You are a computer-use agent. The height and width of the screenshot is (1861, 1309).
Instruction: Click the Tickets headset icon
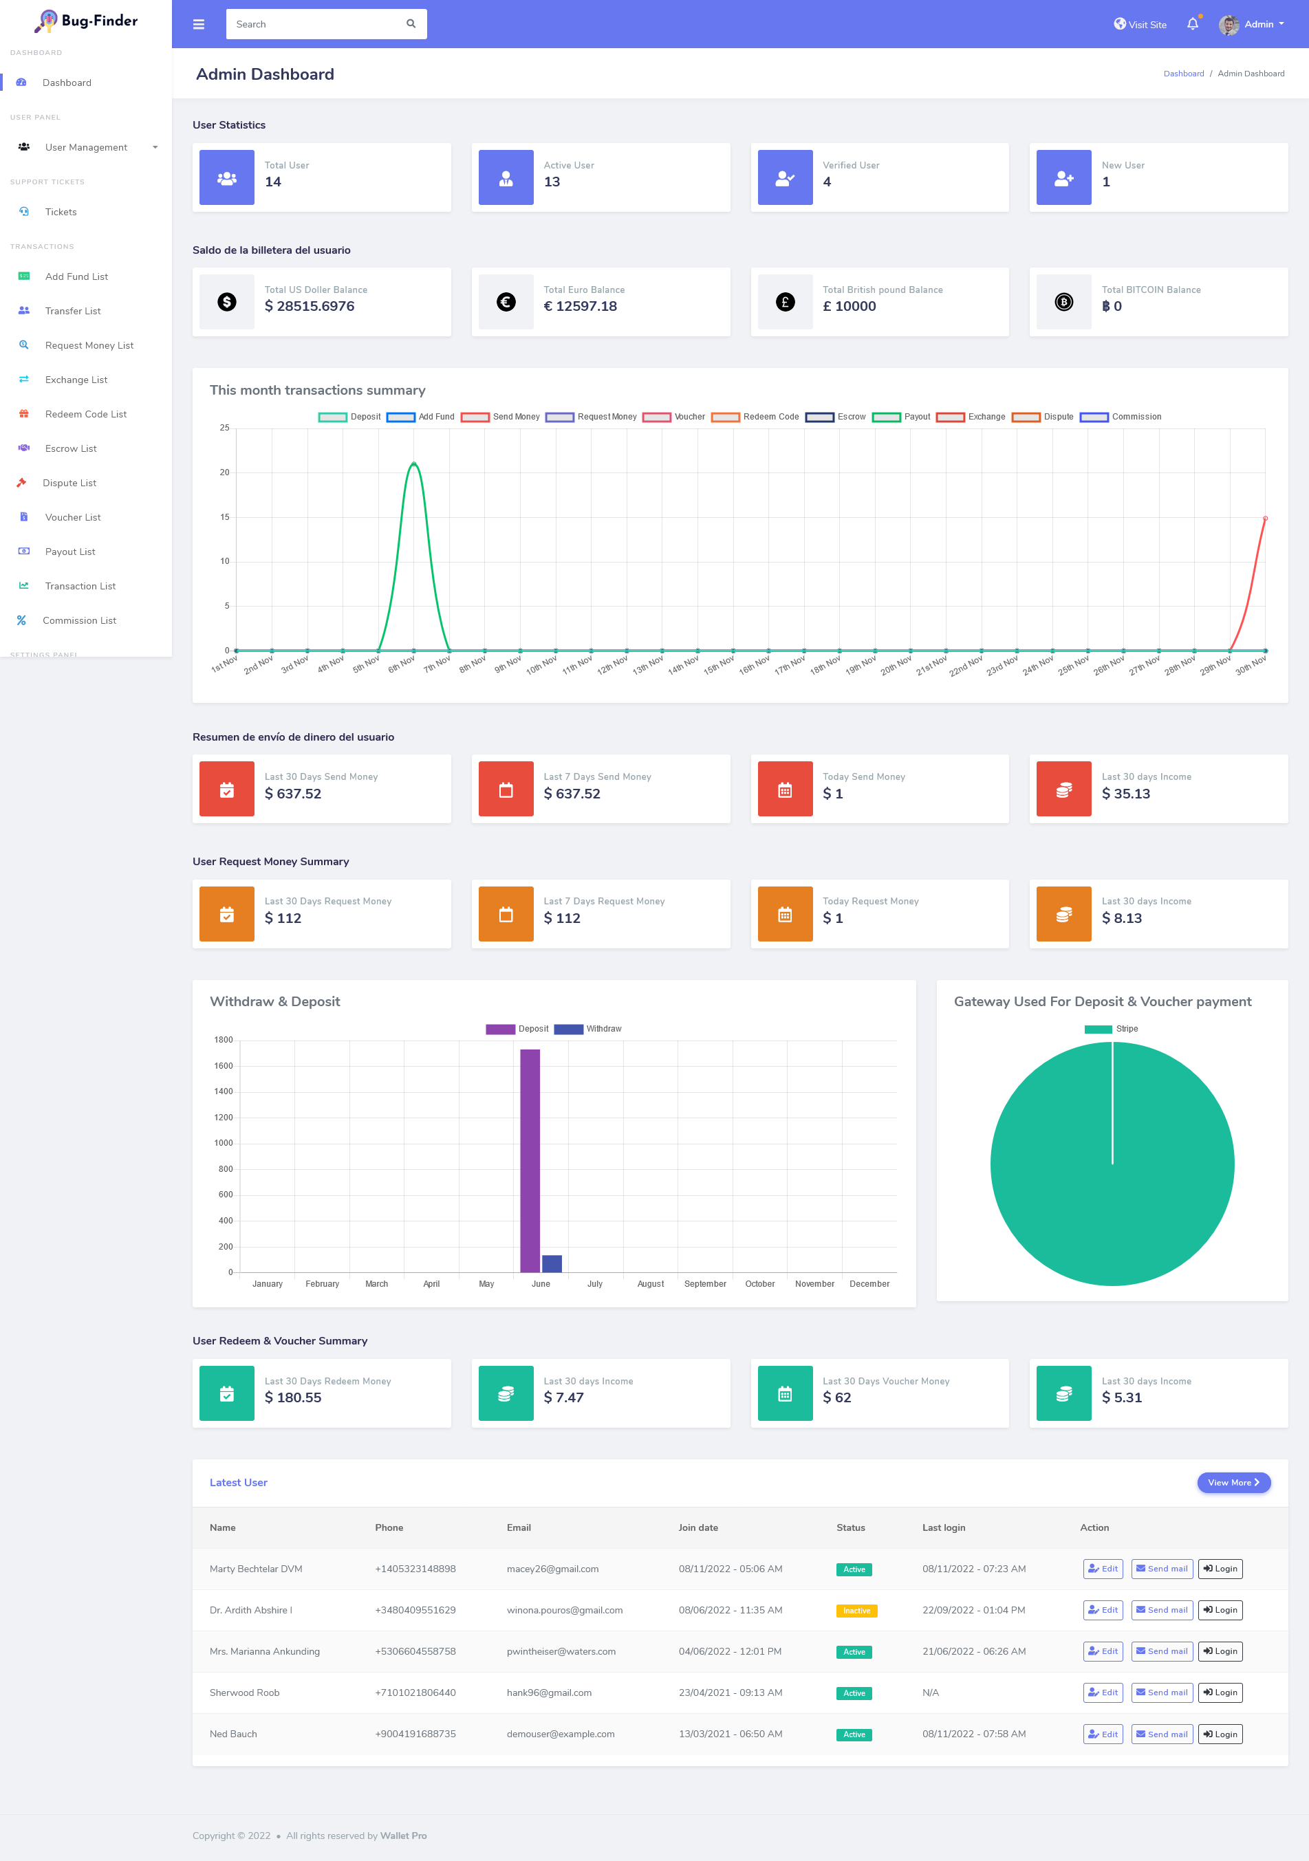(x=24, y=212)
